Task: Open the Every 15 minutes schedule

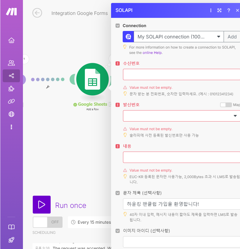Action: click(x=90, y=222)
